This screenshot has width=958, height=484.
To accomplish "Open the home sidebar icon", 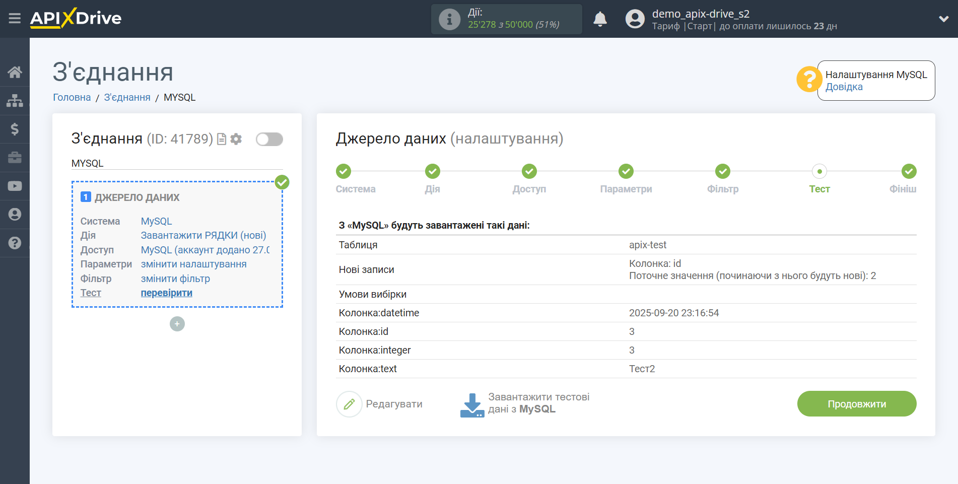I will (x=15, y=73).
